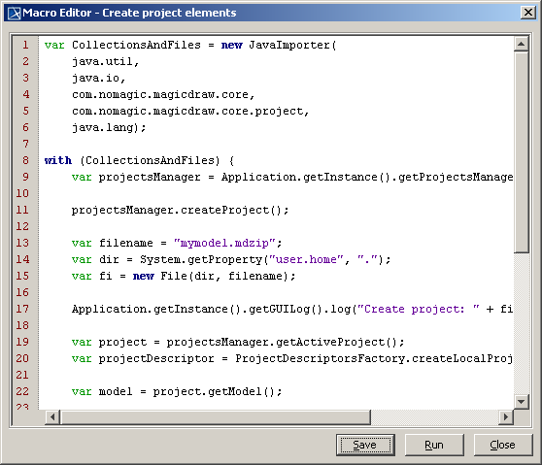
Task: Click the 'new' keyword on line 15
Action: [143, 276]
